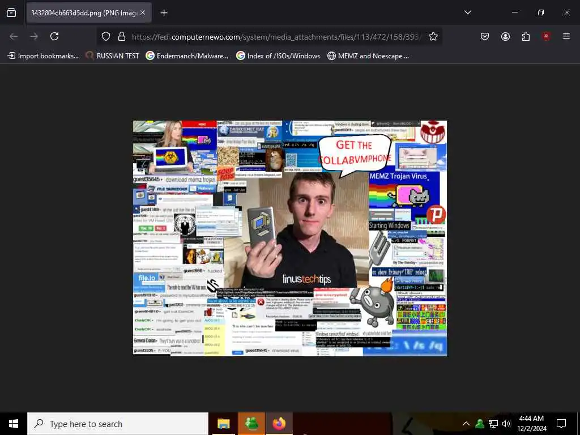Expand the list all tabs dropdown
This screenshot has height=435, width=580.
tap(467, 12)
